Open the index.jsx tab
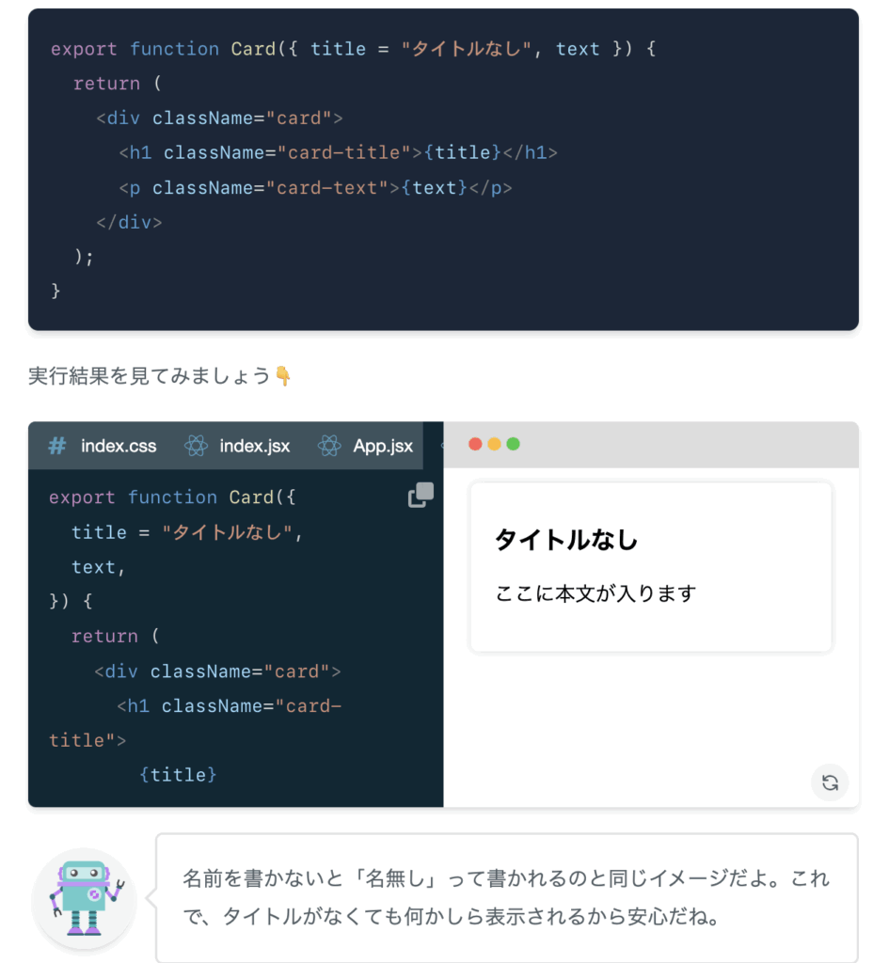Image resolution: width=873 pixels, height=963 pixels. point(238,446)
